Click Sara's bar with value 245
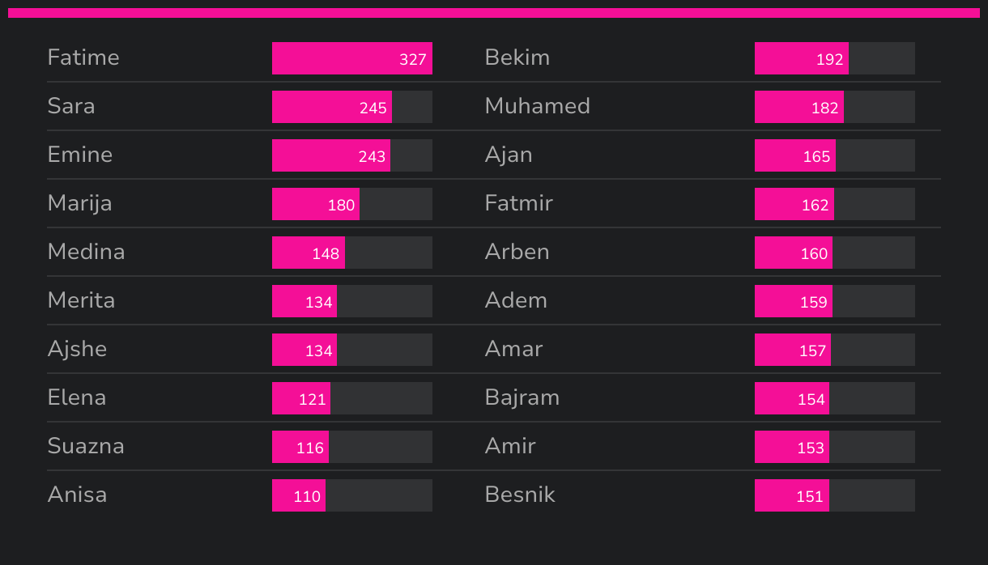988x565 pixels. [x=332, y=107]
